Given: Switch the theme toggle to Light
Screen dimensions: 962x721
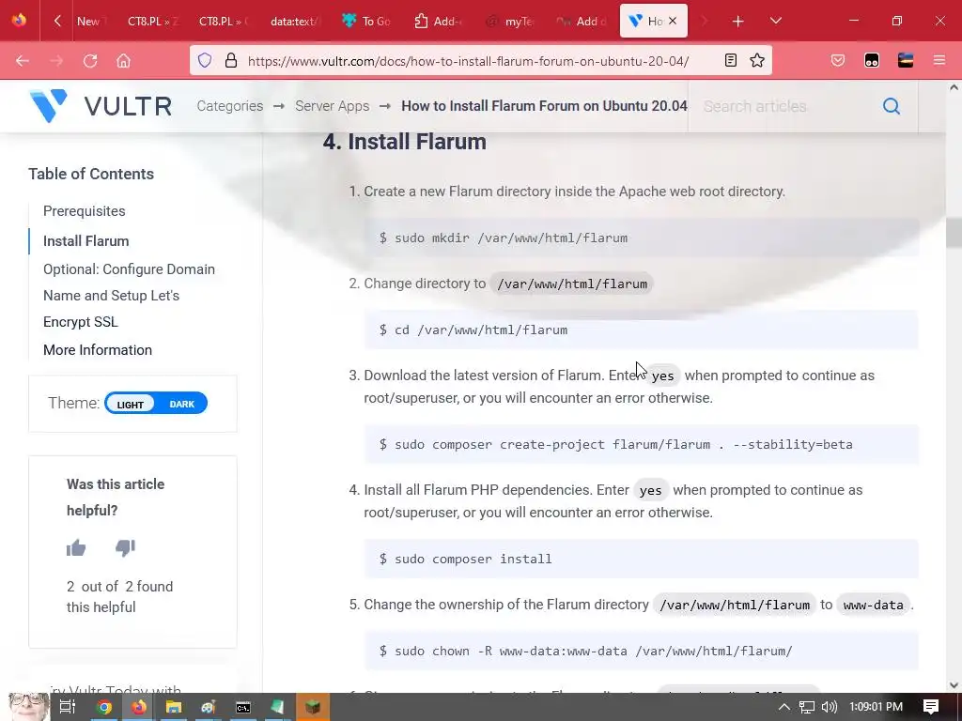Looking at the screenshot, I should [130, 404].
